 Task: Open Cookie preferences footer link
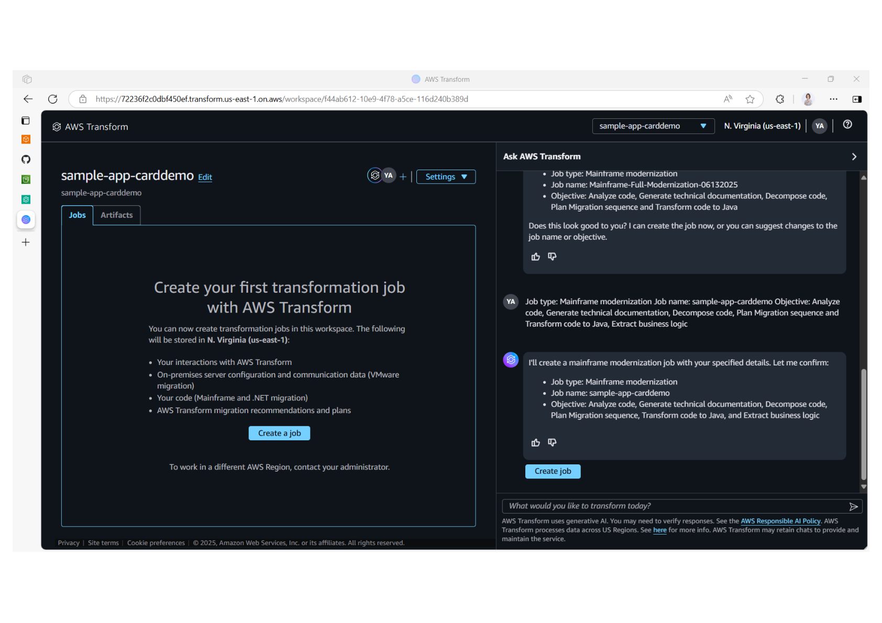tap(156, 543)
